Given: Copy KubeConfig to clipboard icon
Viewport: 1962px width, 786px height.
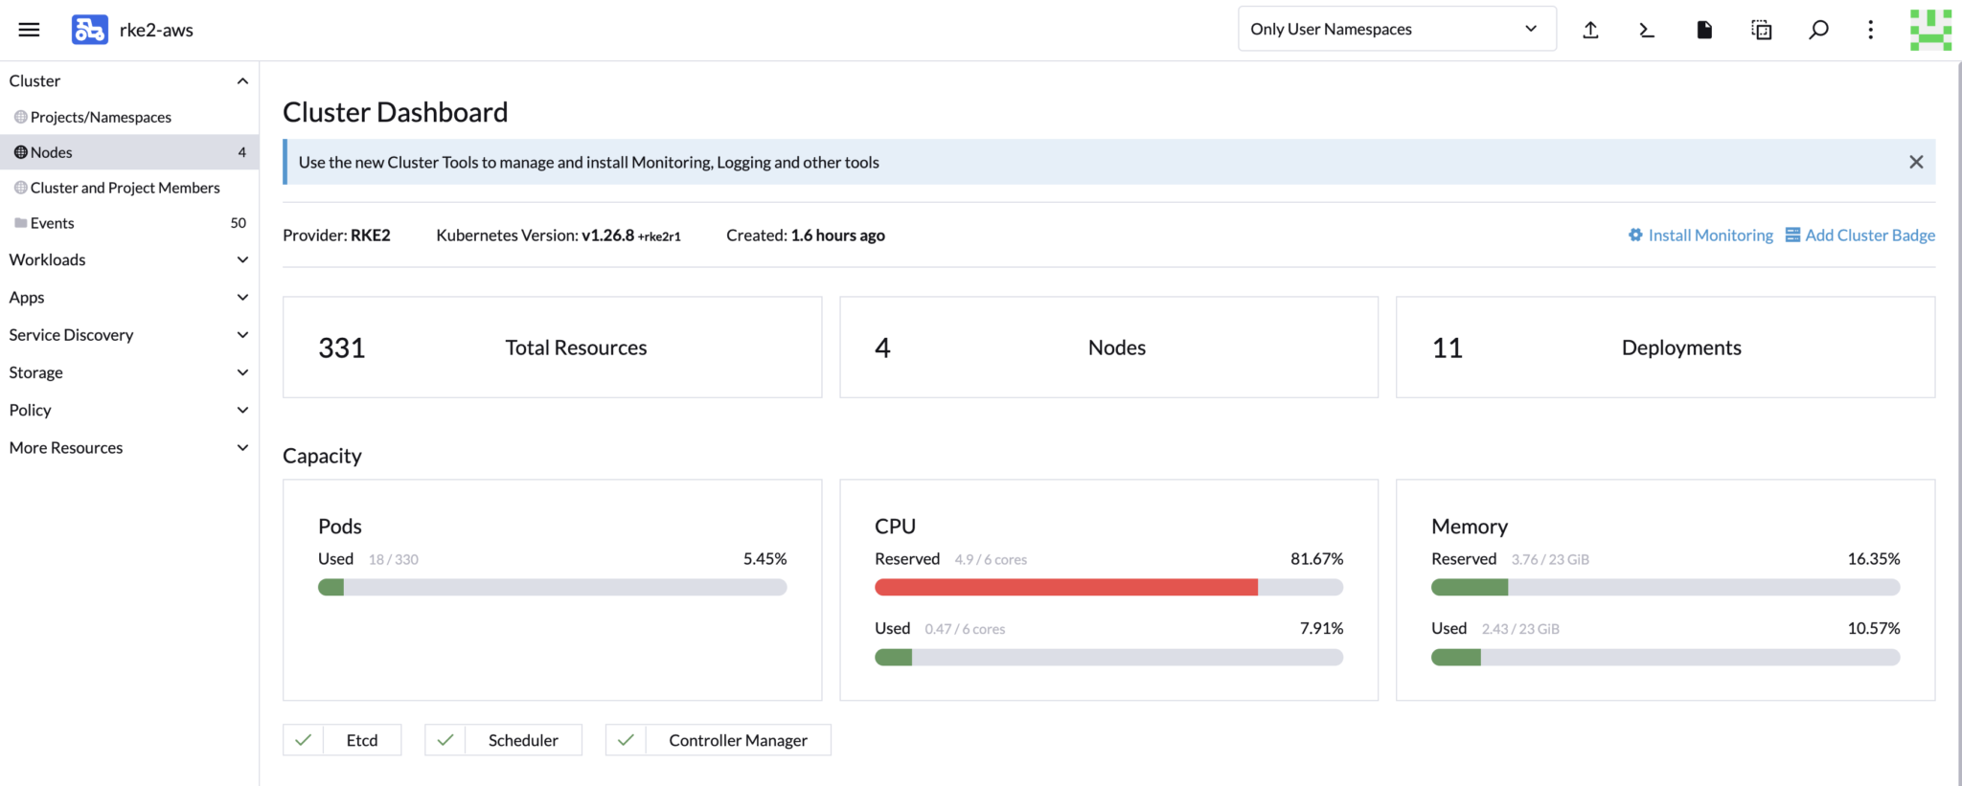Looking at the screenshot, I should [x=1761, y=30].
